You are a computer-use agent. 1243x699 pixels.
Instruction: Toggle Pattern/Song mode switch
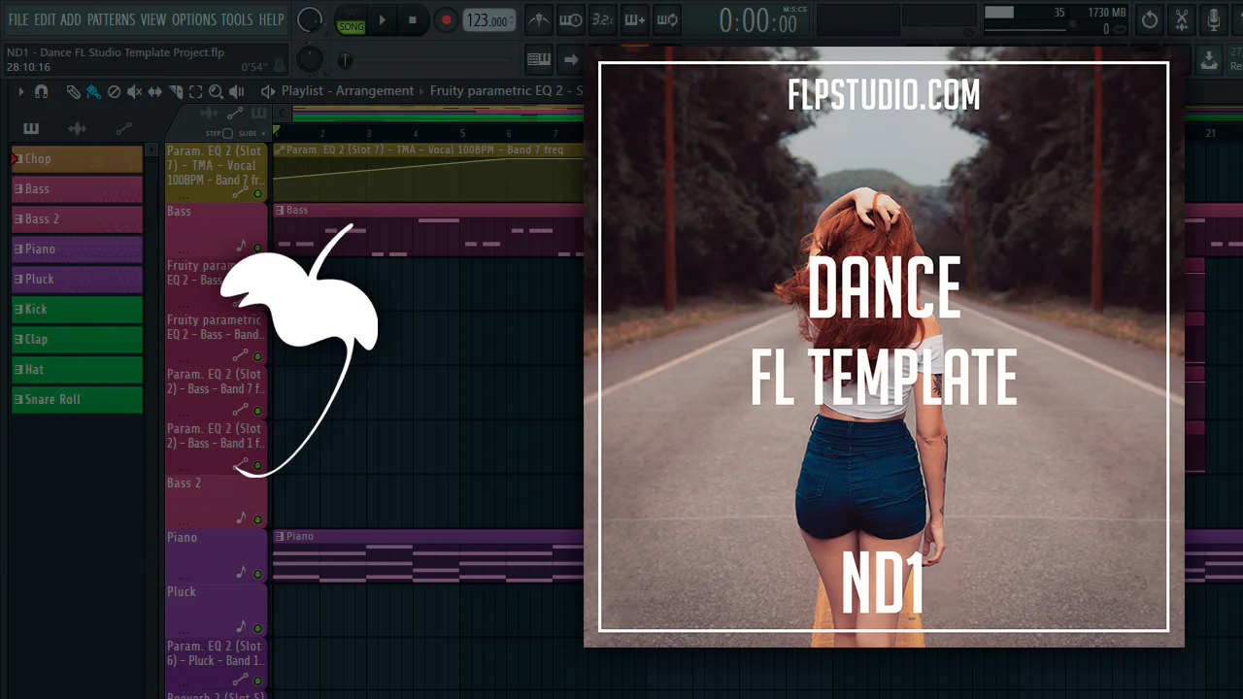tap(351, 19)
